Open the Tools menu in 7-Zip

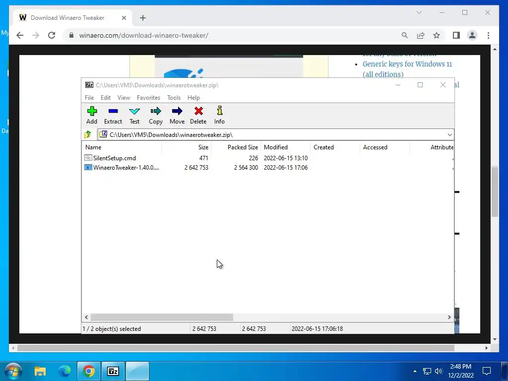click(174, 98)
